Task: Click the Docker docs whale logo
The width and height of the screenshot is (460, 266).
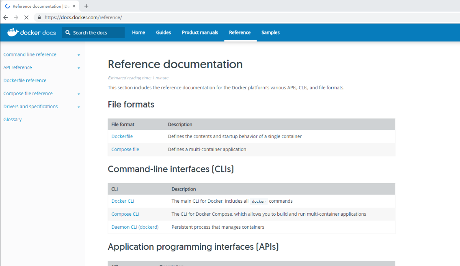Action: click(x=13, y=32)
